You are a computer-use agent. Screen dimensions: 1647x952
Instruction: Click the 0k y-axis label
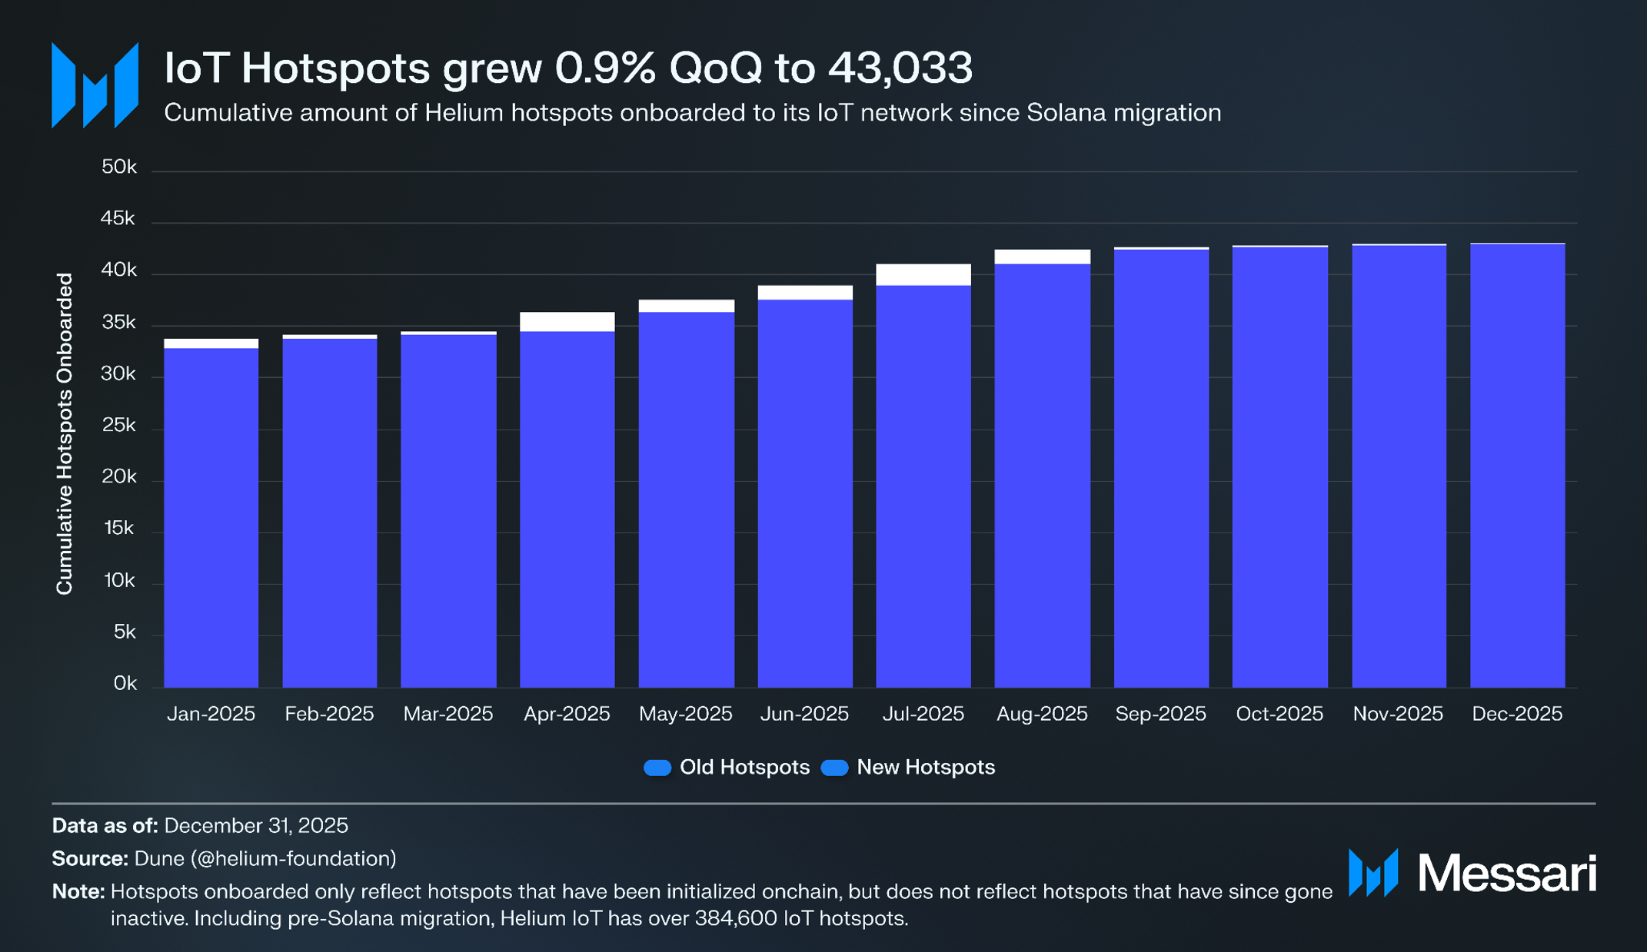(125, 683)
